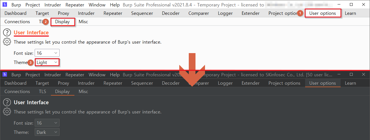The width and height of the screenshot is (370, 140).
Task: Open the Help menu in the light-theme window
Action: point(115,5)
